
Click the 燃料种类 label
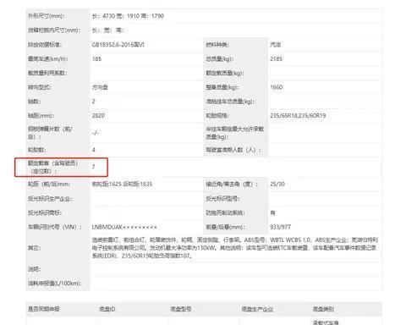pyautogui.click(x=217, y=45)
